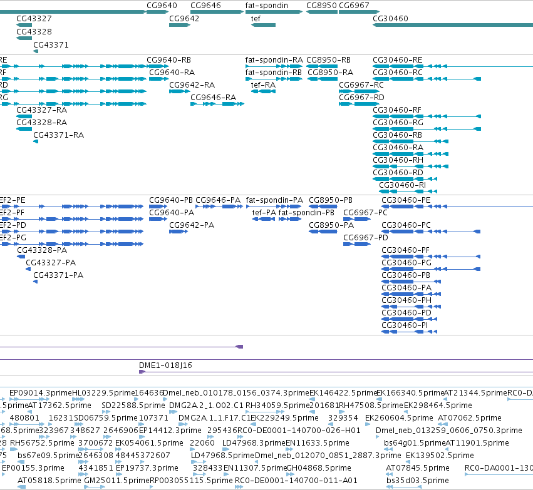Select the CG9642 gene label

(184, 19)
